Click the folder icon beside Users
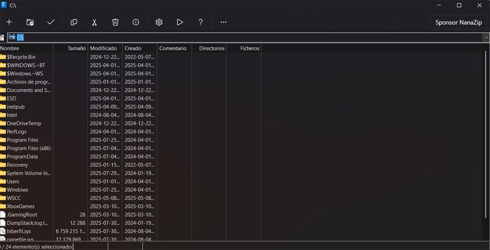This screenshot has width=490, height=250. pyautogui.click(x=3, y=181)
